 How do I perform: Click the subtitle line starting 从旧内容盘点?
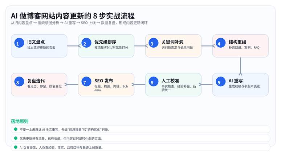coord(79,23)
